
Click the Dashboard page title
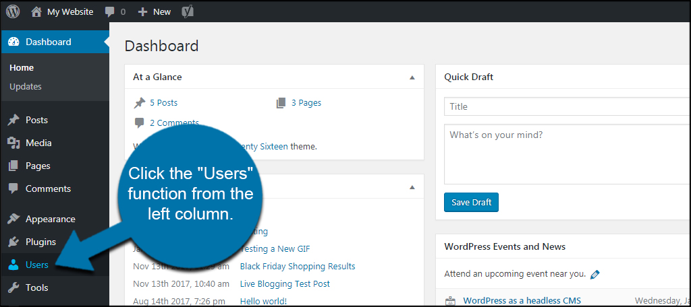(161, 46)
